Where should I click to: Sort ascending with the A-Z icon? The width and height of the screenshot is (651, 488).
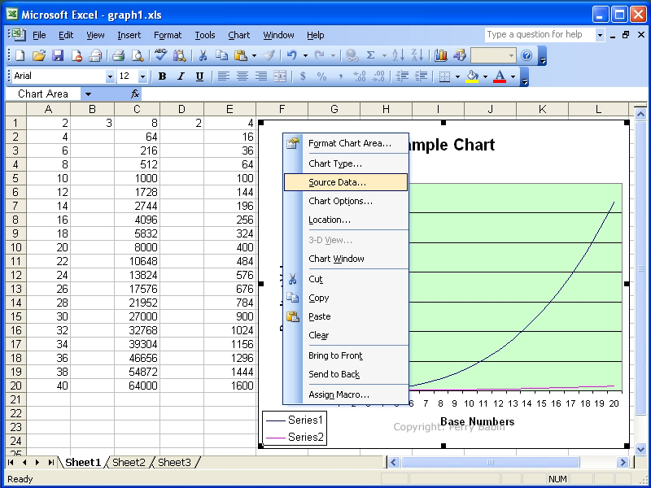point(397,55)
